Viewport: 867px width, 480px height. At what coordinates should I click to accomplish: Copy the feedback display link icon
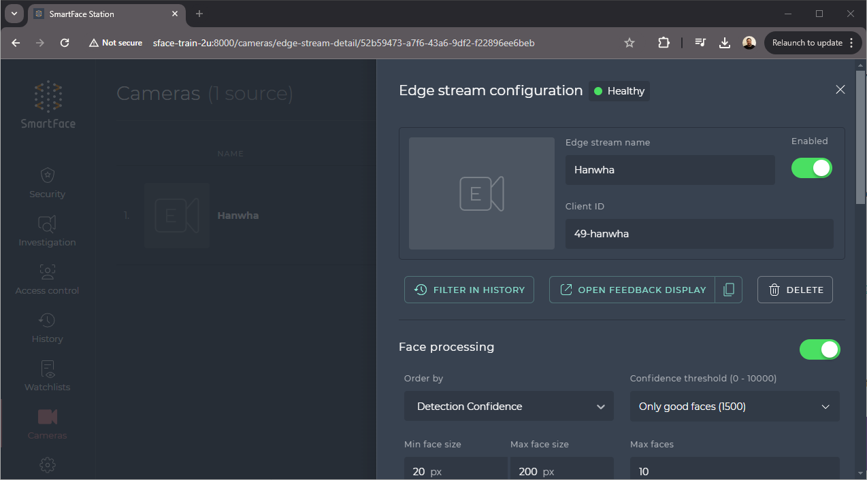728,290
